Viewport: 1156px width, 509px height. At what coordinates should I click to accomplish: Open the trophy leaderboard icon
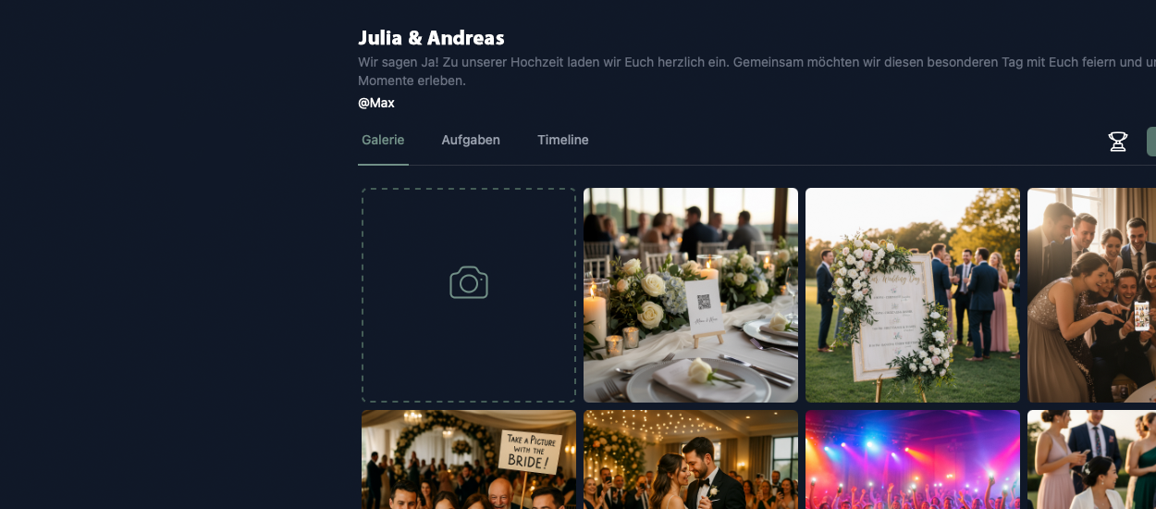click(1118, 142)
